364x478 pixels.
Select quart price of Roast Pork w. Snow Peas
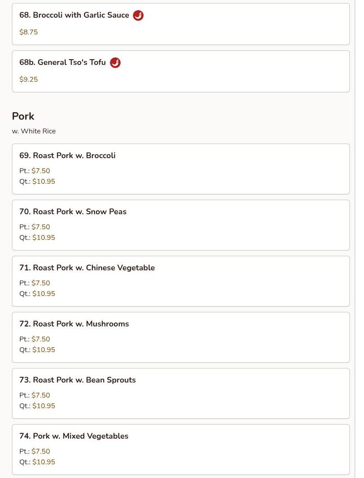pos(44,238)
